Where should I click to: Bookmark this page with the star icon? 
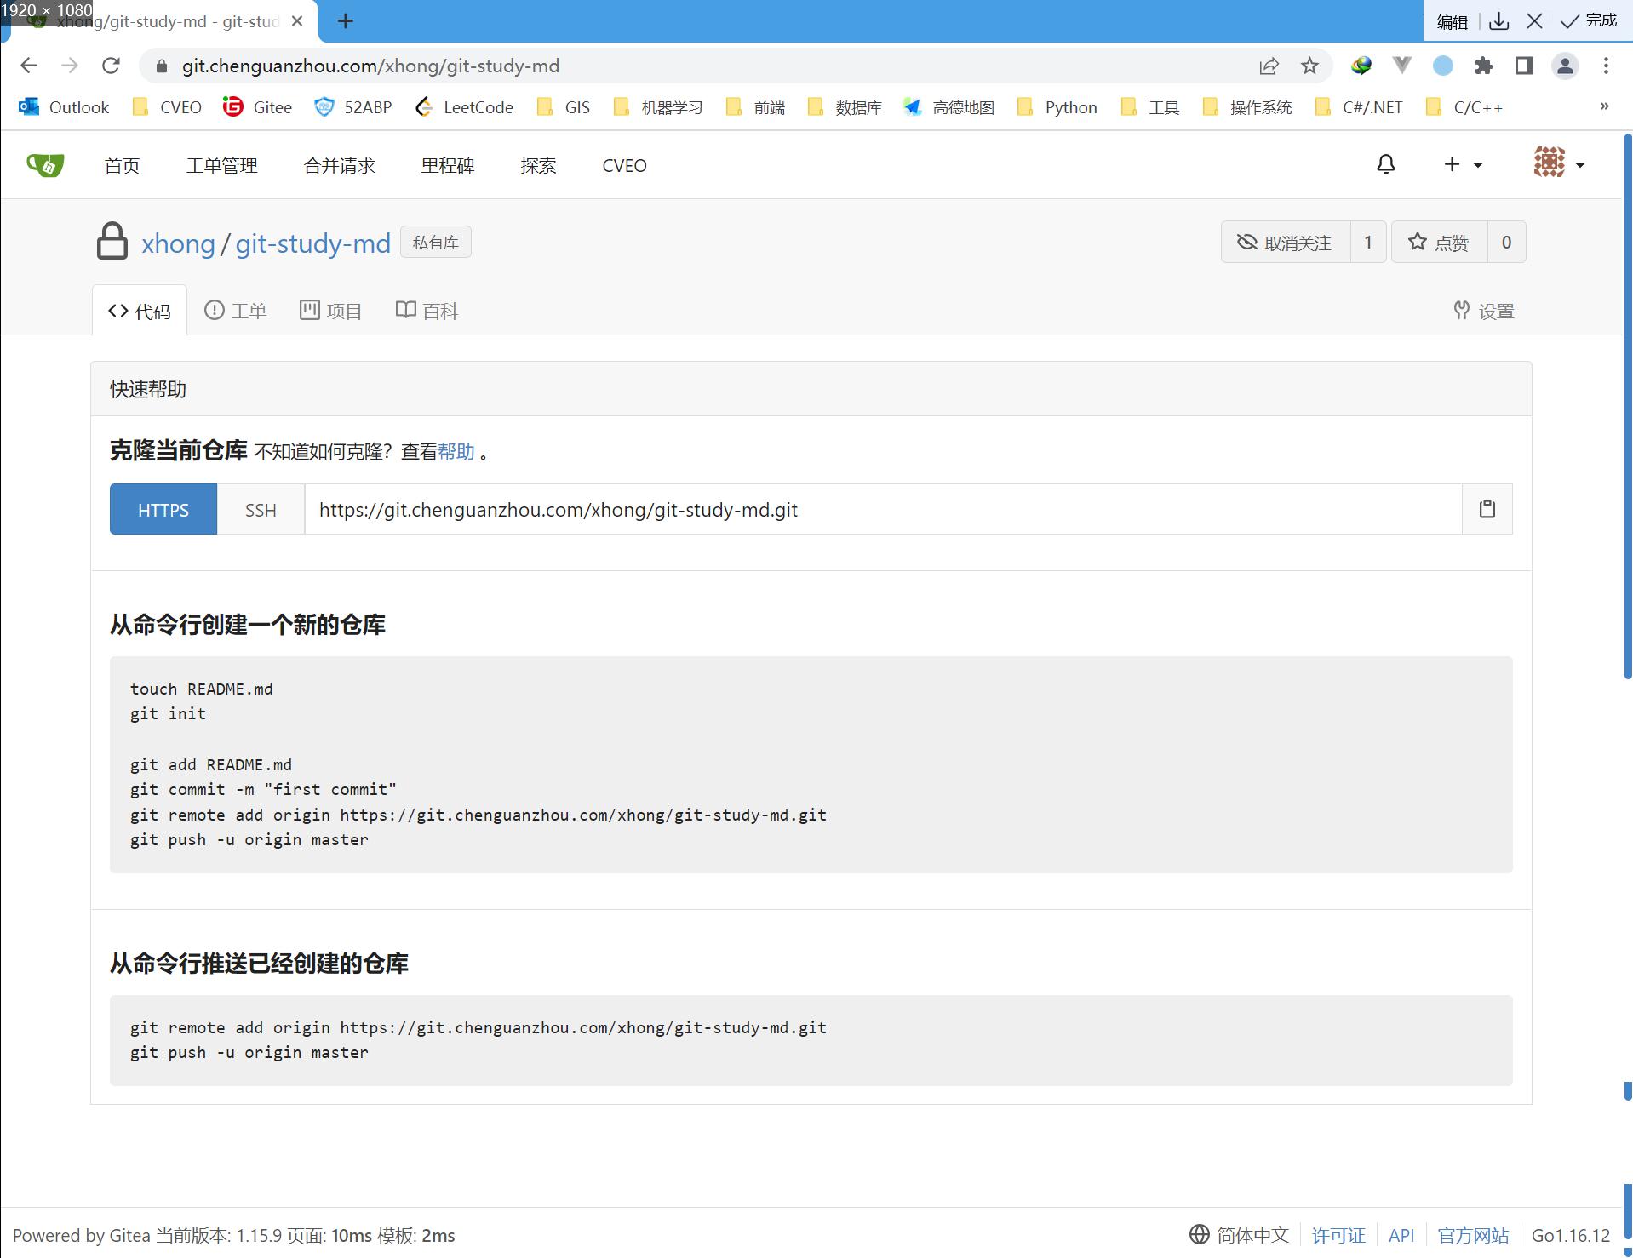[x=1309, y=66]
